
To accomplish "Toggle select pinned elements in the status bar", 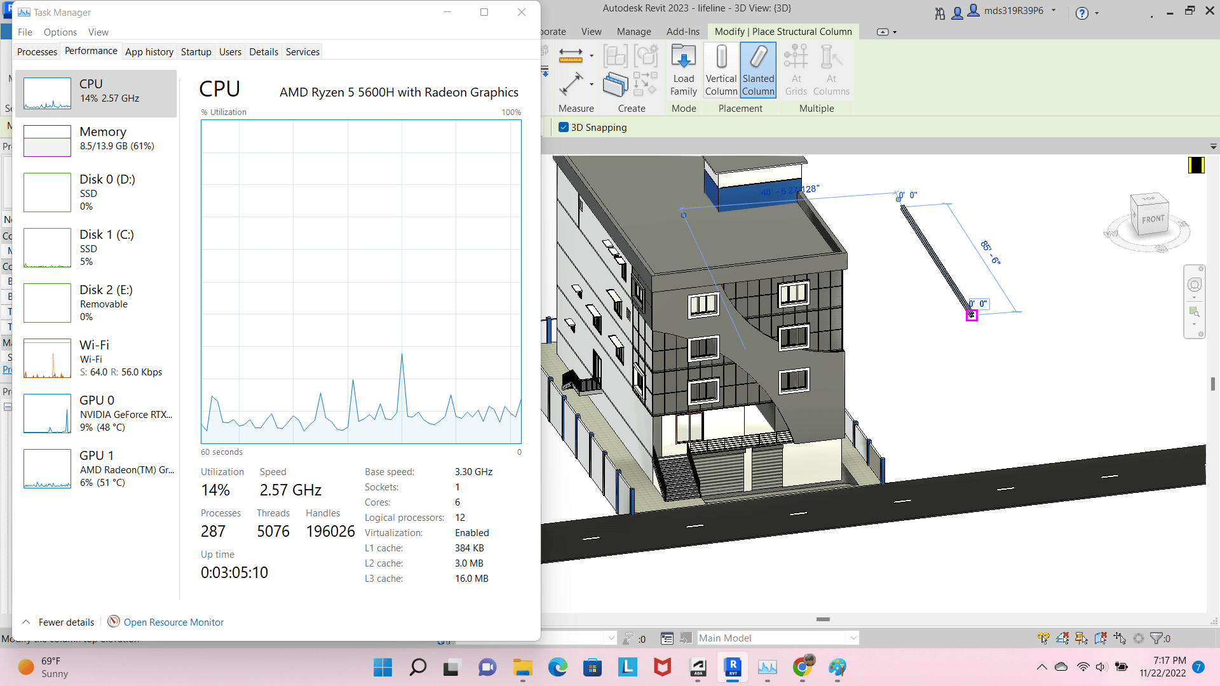I will point(1080,638).
